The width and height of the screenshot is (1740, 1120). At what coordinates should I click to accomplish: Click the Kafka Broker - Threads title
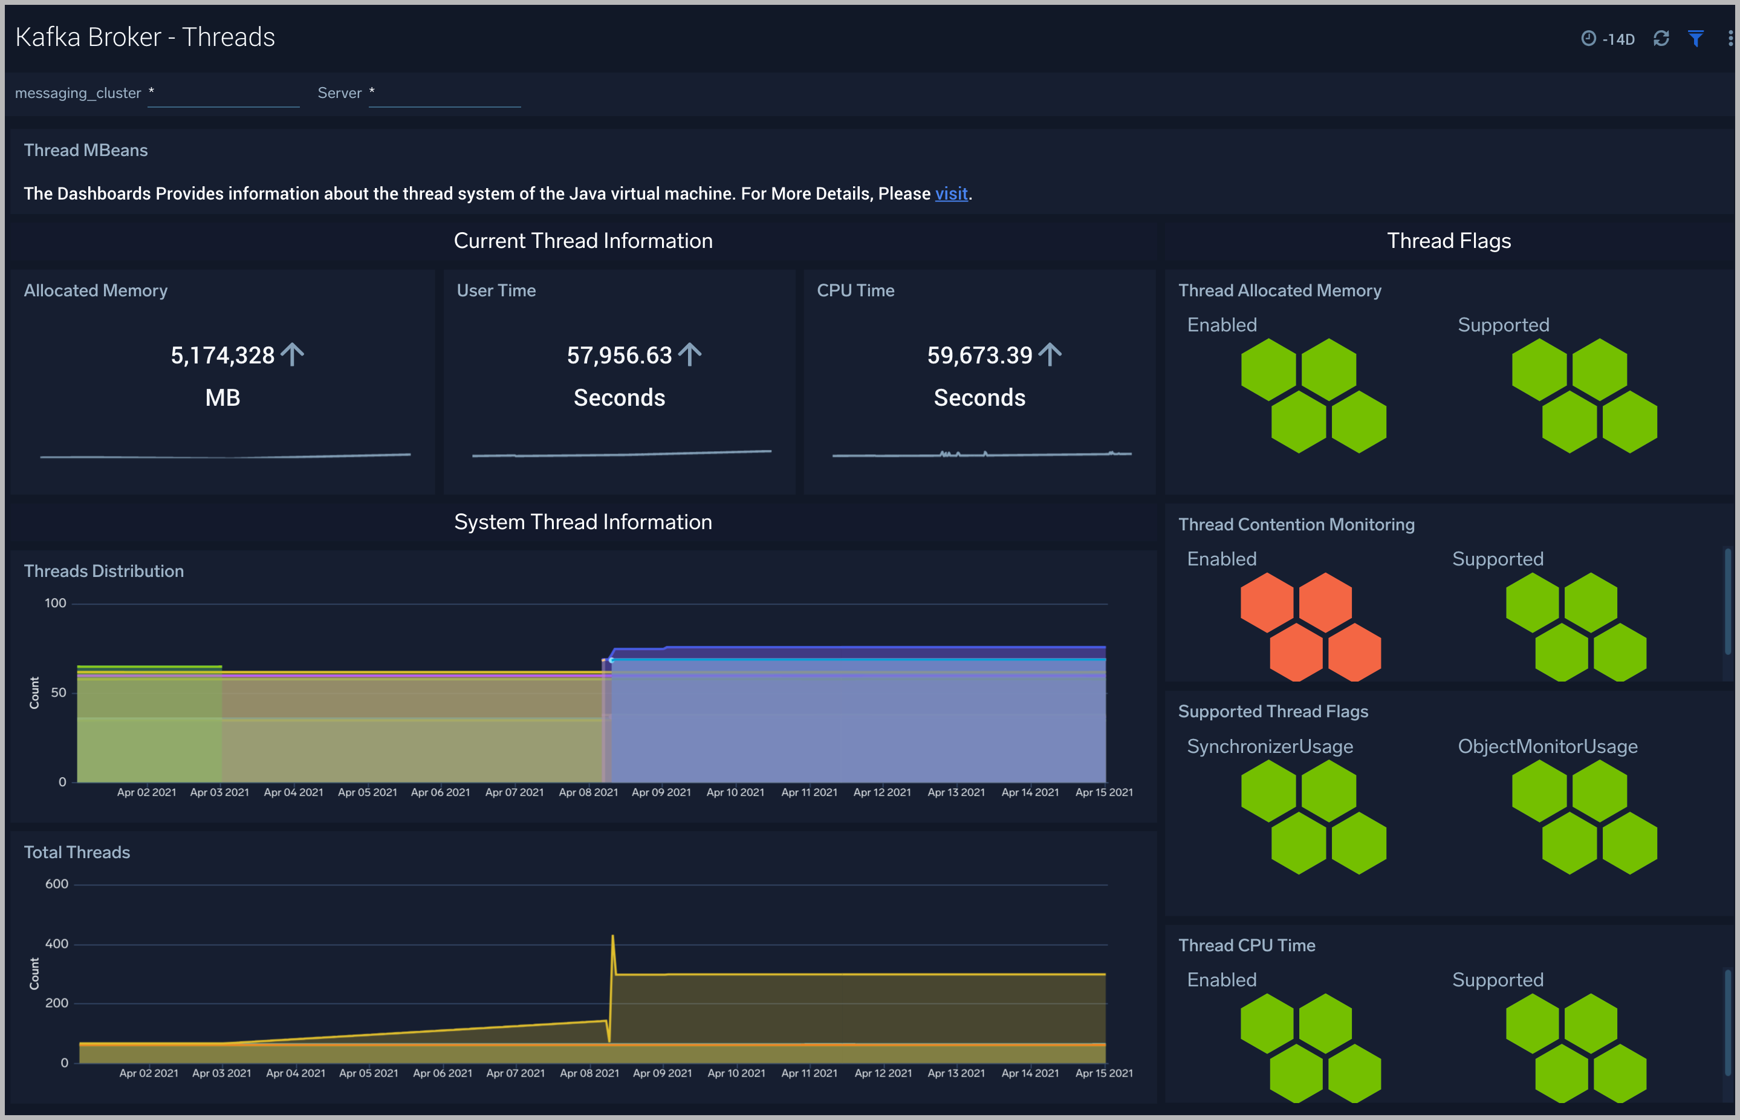pos(146,36)
